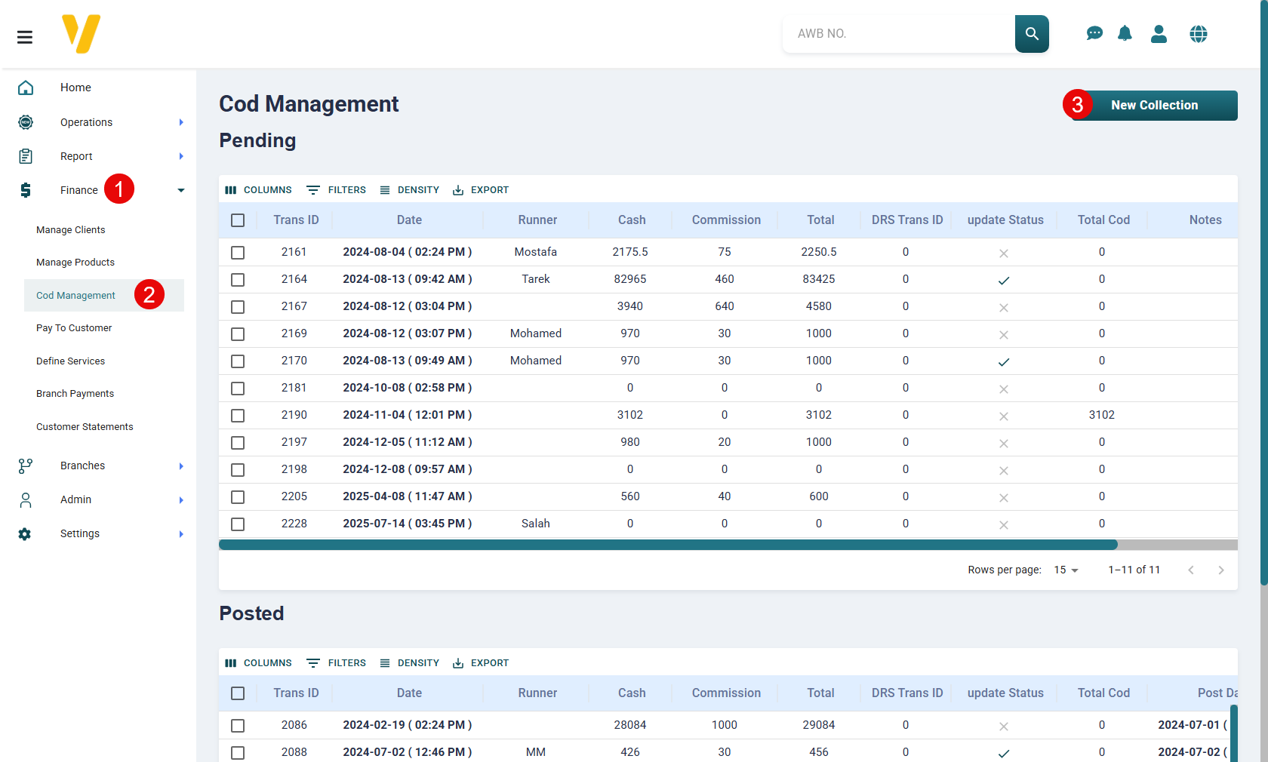The image size is (1268, 762).
Task: Go to Customer Statements menu item
Action: coord(85,427)
